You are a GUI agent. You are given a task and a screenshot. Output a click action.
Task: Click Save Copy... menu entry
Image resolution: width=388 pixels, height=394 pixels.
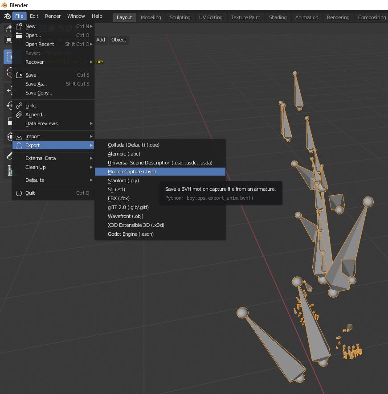pyautogui.click(x=53, y=93)
